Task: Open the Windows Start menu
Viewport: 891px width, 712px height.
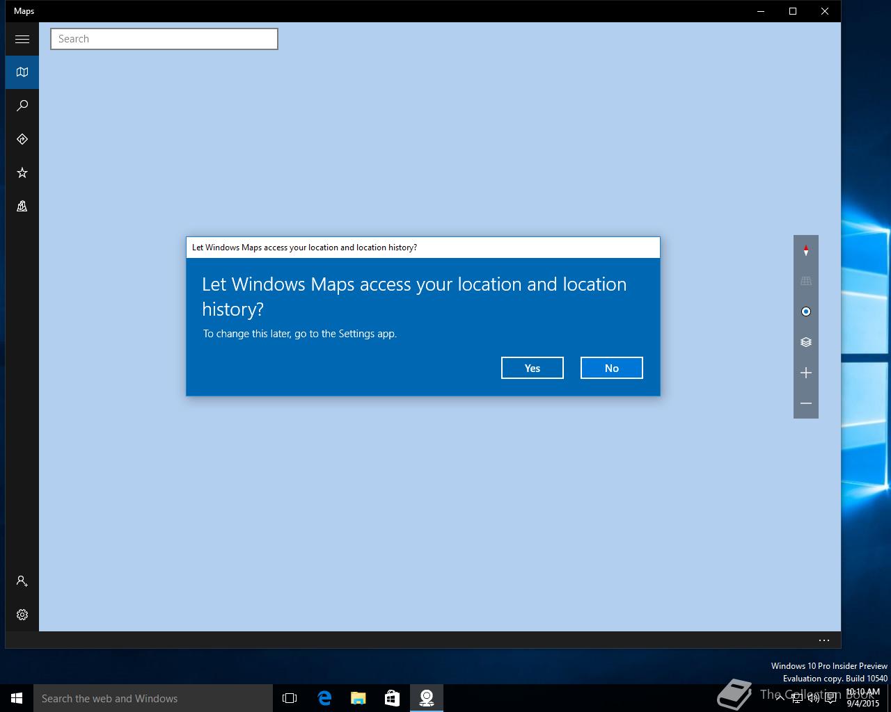Action: pos(17,698)
